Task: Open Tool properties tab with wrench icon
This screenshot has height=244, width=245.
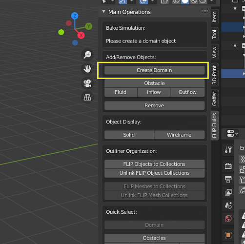Action: click(228, 149)
